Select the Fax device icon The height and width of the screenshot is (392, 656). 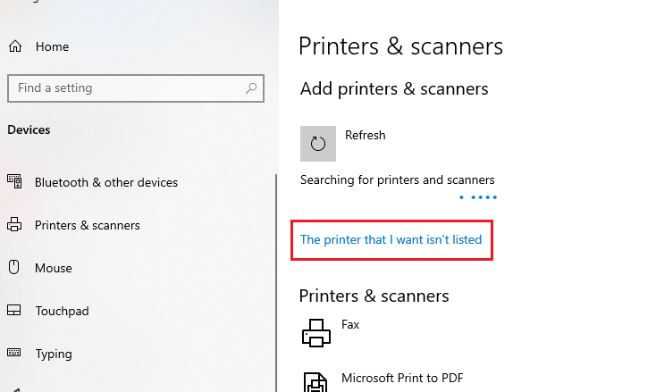[x=315, y=334]
